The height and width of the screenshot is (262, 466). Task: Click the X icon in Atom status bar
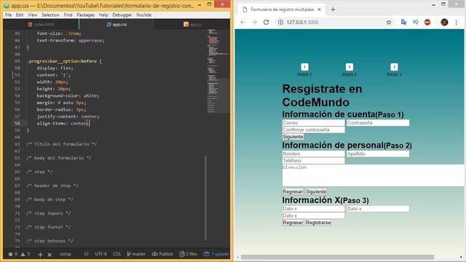click(x=50, y=255)
